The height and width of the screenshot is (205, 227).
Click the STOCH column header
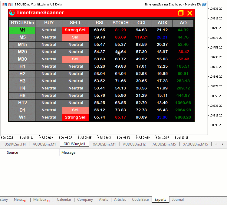[120, 23]
